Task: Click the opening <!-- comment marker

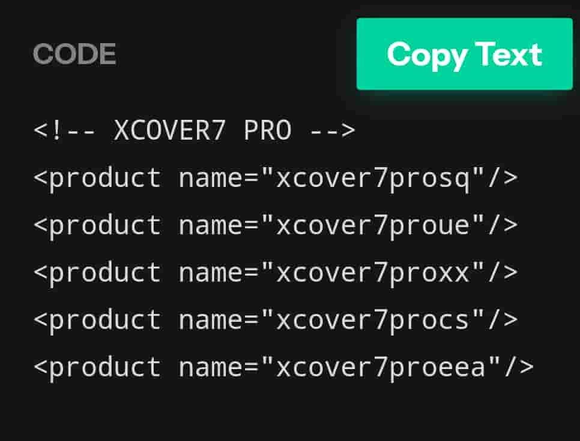Action: (65, 131)
